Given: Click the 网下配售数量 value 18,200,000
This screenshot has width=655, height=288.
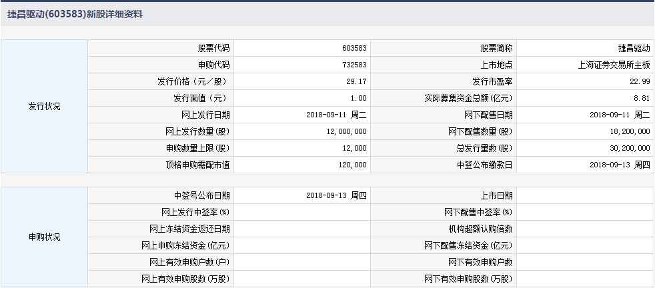Looking at the screenshot, I should (x=625, y=132).
